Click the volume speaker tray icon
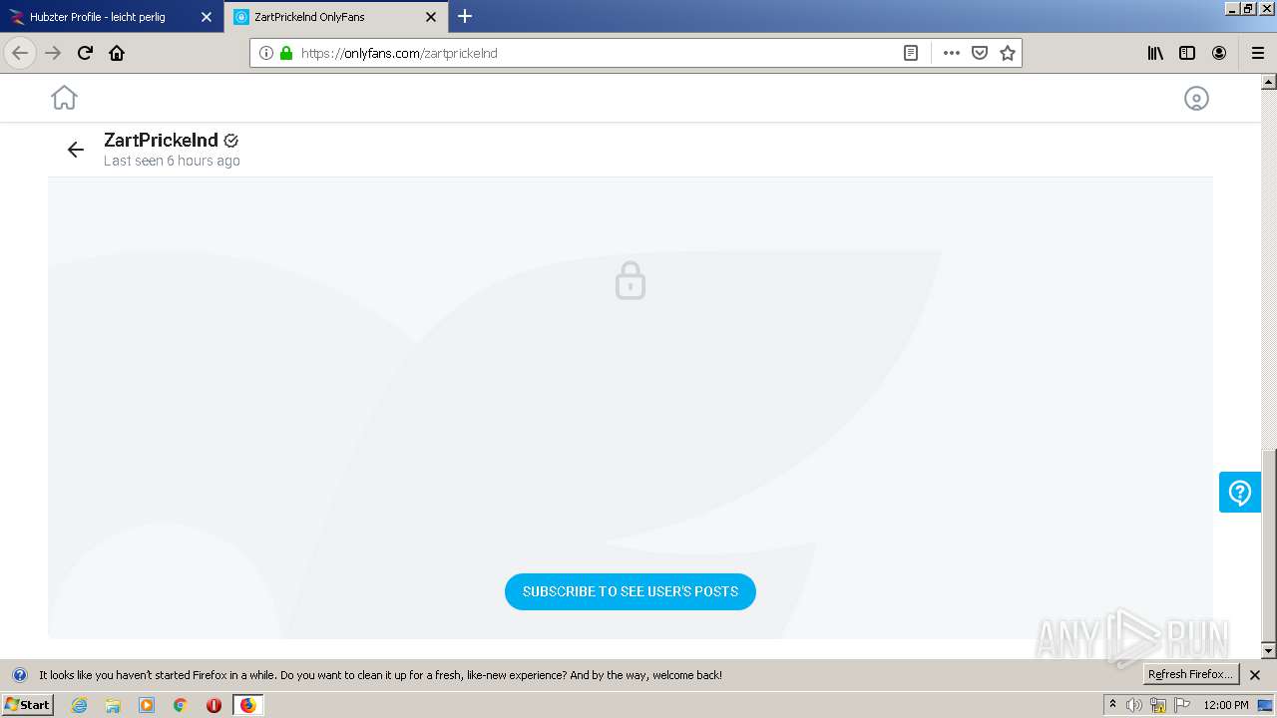 coord(1134,705)
